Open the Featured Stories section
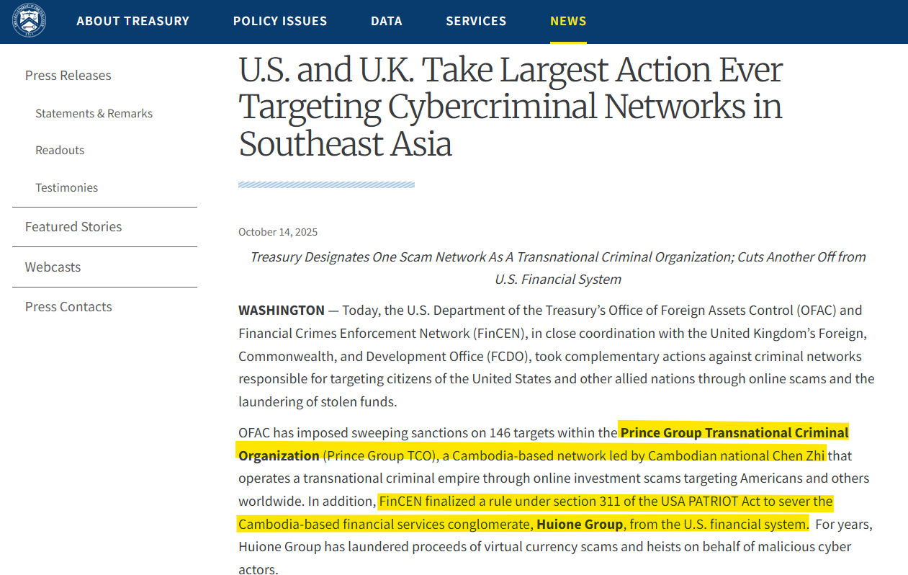This screenshot has height=575, width=908. click(x=73, y=226)
